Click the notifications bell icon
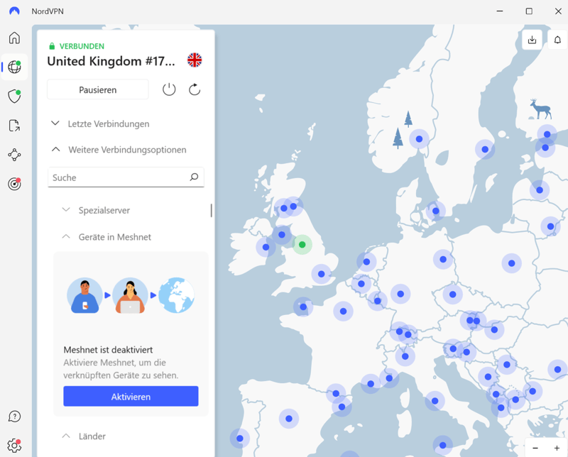 (x=557, y=40)
